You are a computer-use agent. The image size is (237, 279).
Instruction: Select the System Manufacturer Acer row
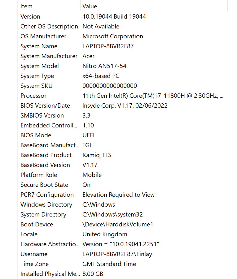[x=123, y=56]
